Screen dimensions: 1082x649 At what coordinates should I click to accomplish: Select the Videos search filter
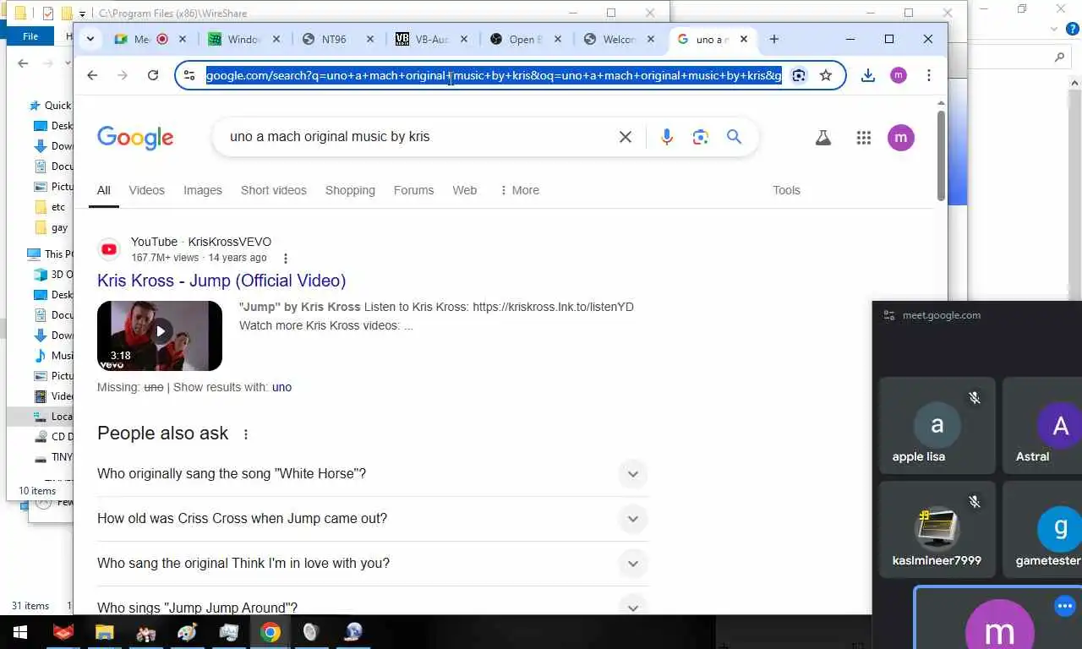146,190
